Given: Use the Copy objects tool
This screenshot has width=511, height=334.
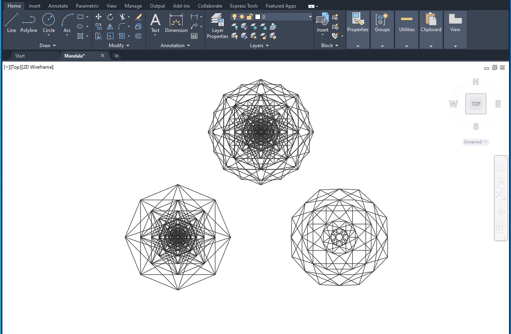Looking at the screenshot, I should point(98,26).
